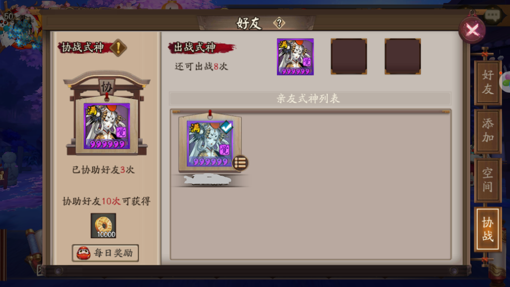
Task: Click the assist shikigami portrait in the shrine
Action: tap(107, 126)
